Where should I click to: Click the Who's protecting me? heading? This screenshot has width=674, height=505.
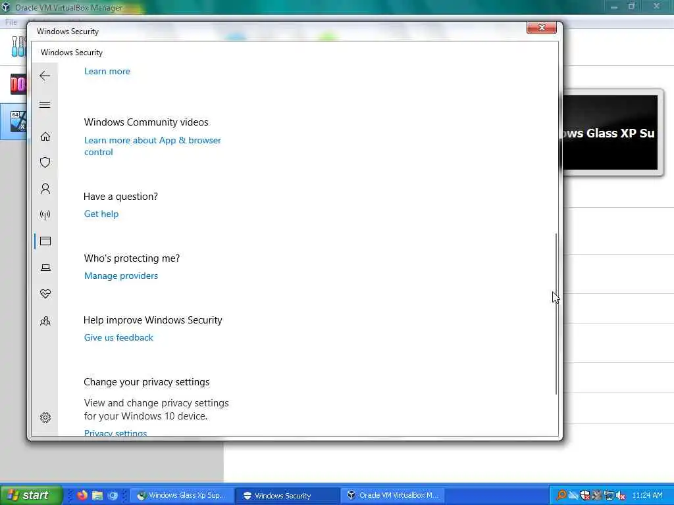132,258
